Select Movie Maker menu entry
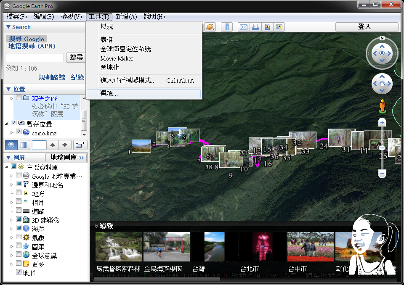404x285 pixels. [x=144, y=58]
